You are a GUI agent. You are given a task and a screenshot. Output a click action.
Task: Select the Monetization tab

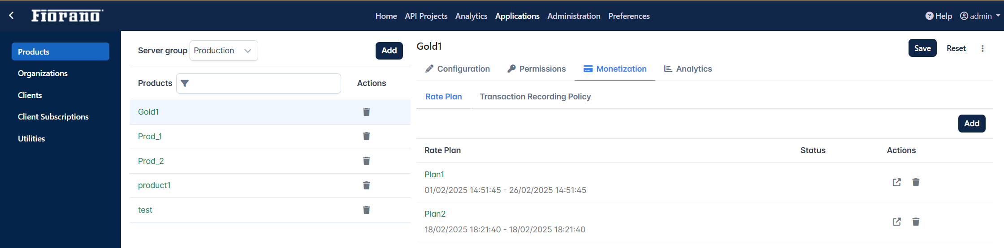[615, 69]
